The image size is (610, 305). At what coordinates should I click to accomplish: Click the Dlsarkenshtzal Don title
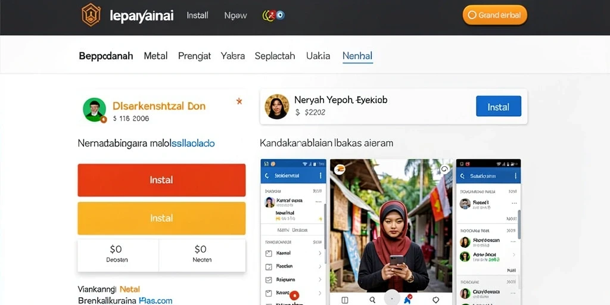[x=158, y=106]
